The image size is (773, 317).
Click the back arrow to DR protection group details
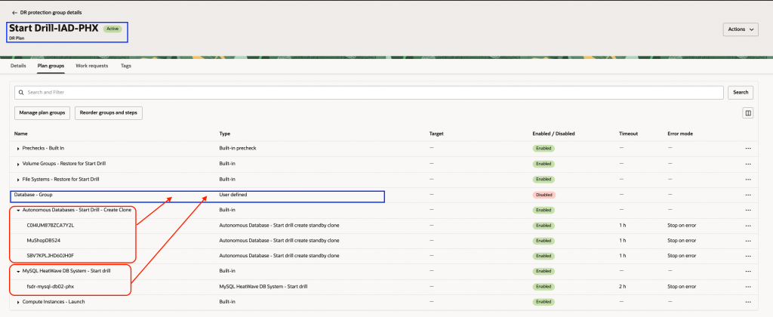coord(15,13)
